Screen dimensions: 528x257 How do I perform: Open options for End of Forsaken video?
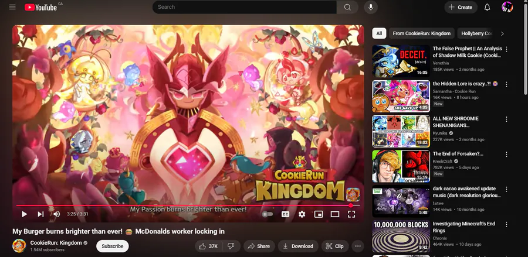click(506, 154)
